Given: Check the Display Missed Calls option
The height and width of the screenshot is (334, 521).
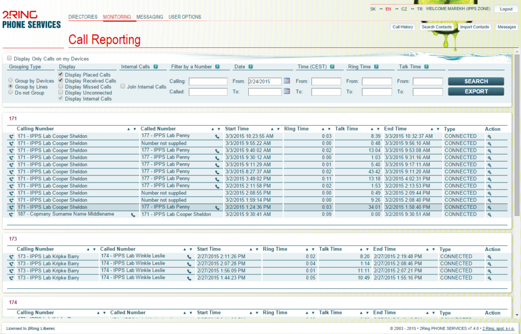Looking at the screenshot, I should tap(61, 87).
